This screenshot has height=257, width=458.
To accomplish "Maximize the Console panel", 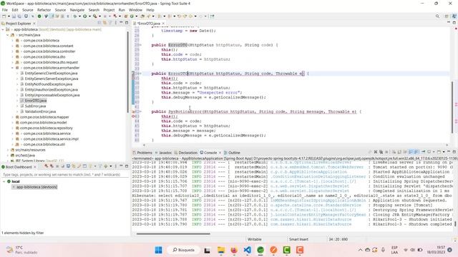I will 454,152.
